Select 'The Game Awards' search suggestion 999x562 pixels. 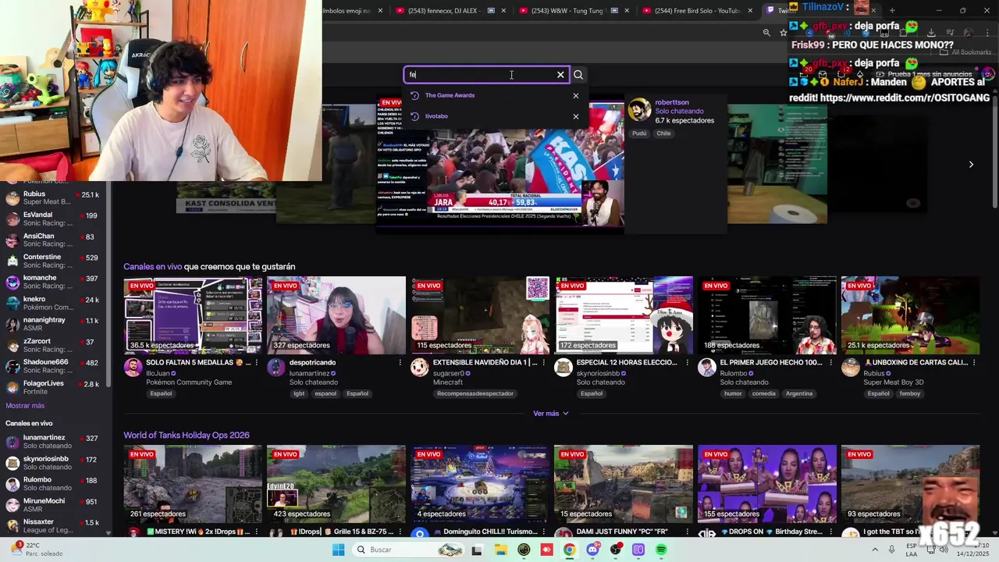pyautogui.click(x=450, y=95)
